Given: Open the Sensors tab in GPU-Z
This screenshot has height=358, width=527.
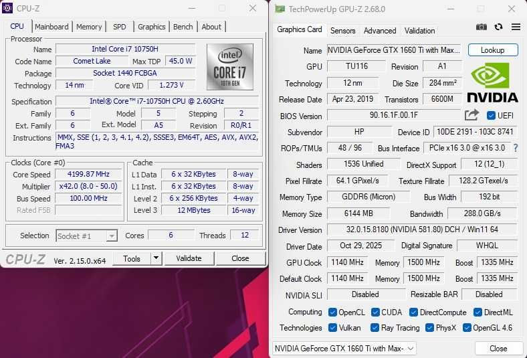Looking at the screenshot, I should 342,31.
